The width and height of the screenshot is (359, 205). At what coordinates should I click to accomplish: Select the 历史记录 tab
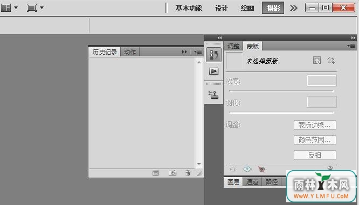click(105, 52)
